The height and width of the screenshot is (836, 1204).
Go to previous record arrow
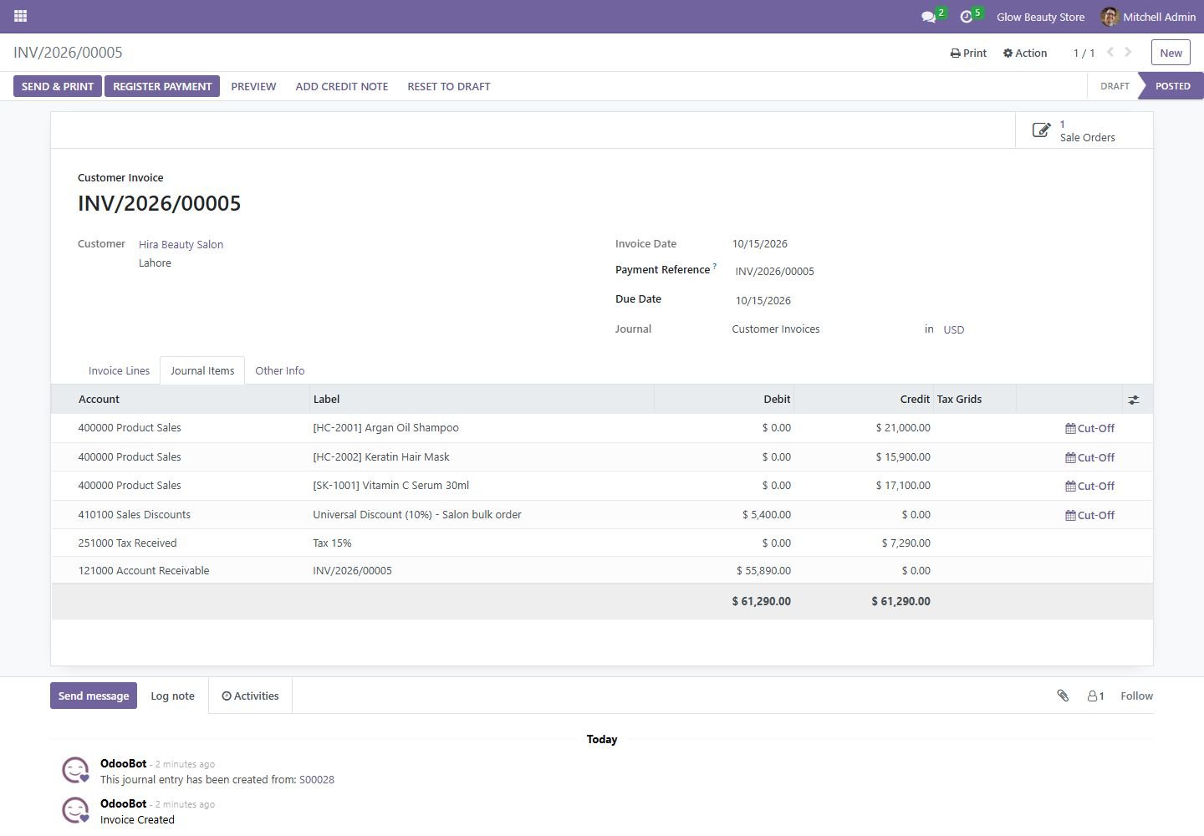(x=1110, y=52)
